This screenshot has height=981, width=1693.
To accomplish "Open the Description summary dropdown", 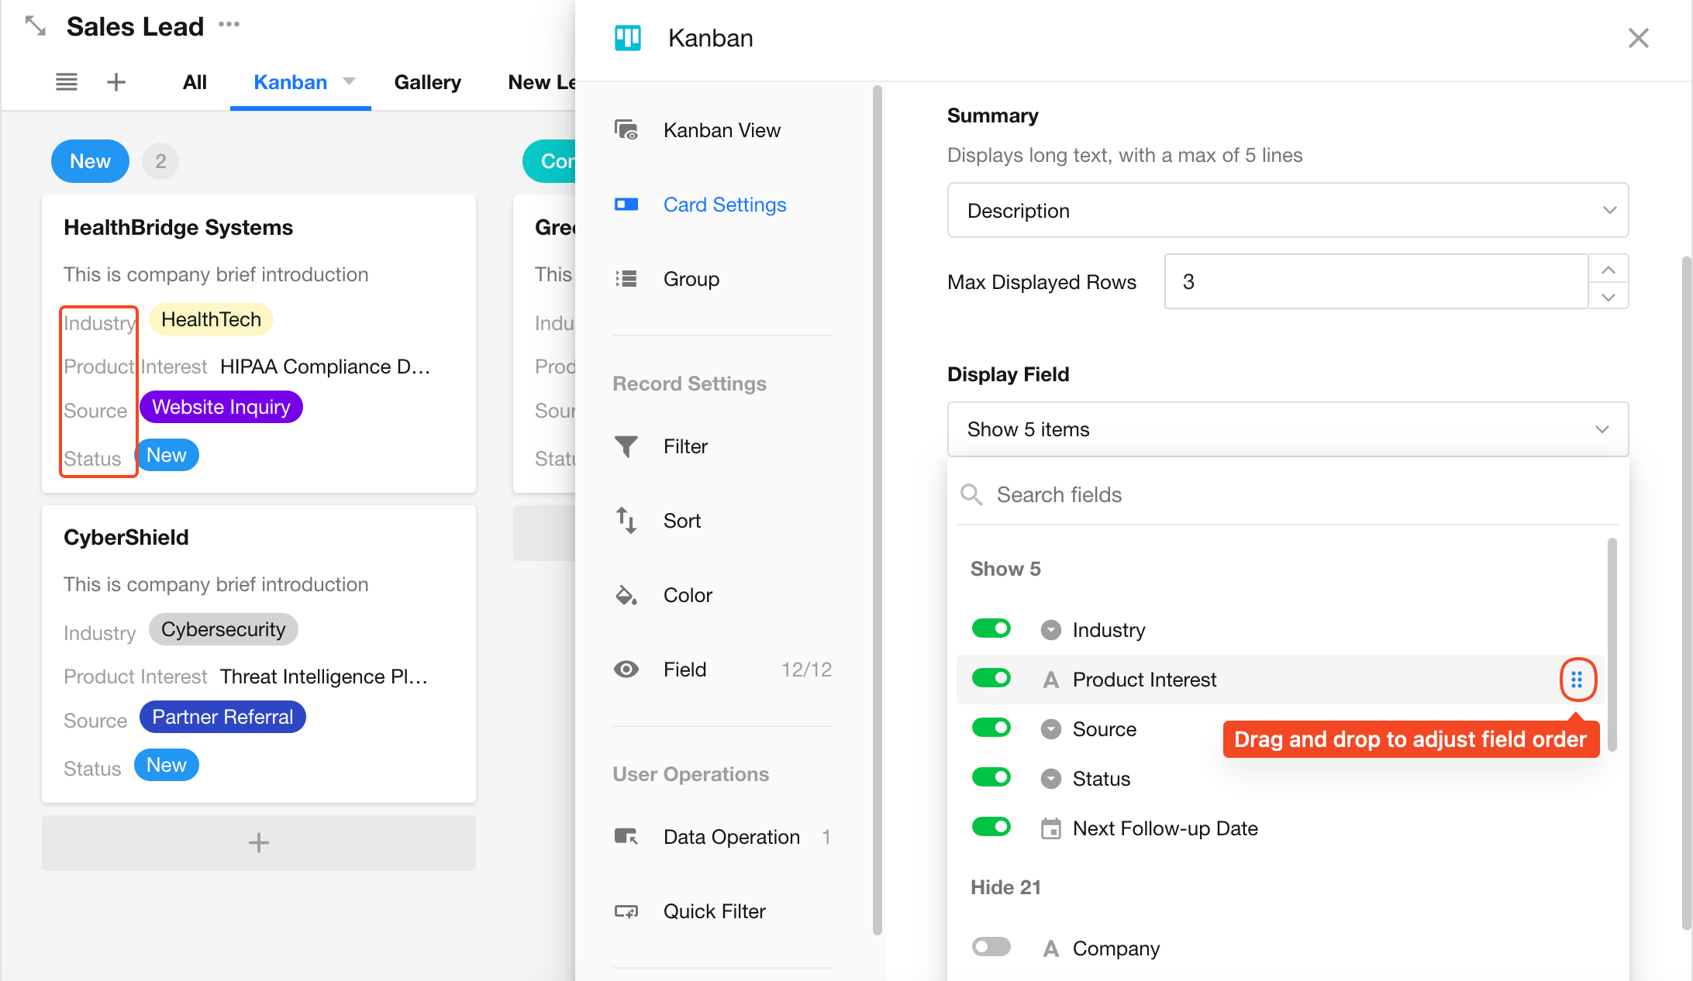I will (x=1287, y=210).
